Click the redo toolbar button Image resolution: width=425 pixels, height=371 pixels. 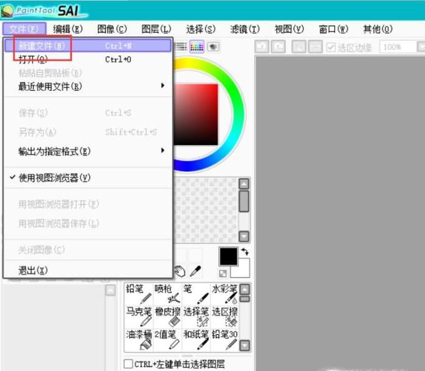pyautogui.click(x=279, y=47)
